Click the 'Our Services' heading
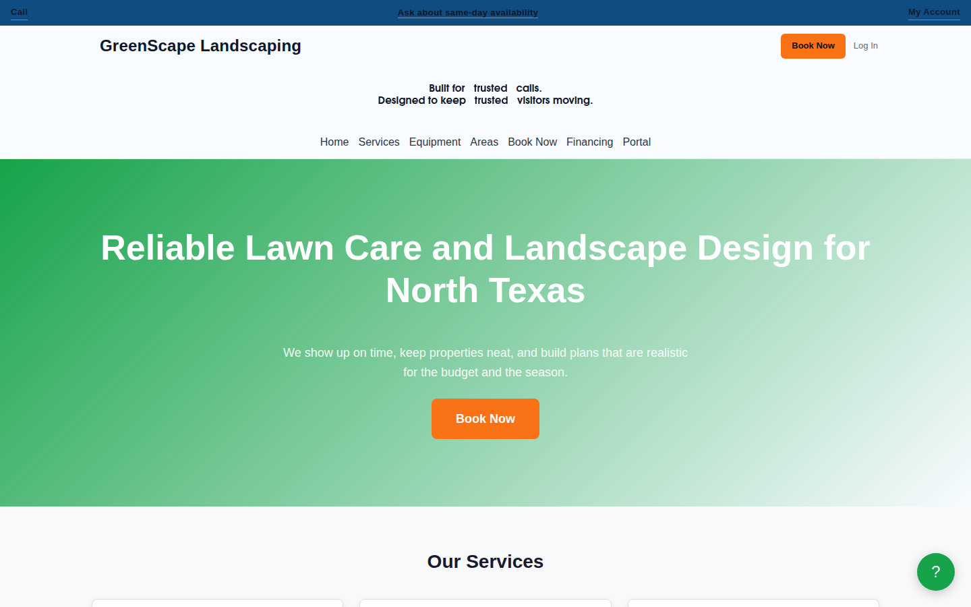Screen dimensions: 971x607 [x=485, y=561]
